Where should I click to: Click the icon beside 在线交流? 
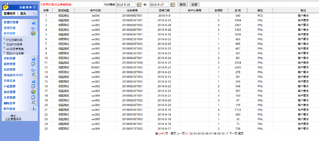click(x=34, y=28)
